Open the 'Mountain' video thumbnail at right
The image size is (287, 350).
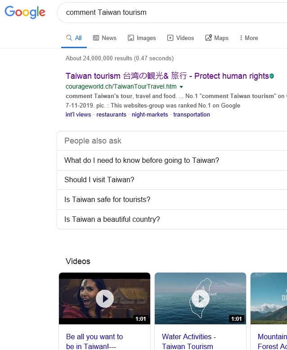(269, 298)
